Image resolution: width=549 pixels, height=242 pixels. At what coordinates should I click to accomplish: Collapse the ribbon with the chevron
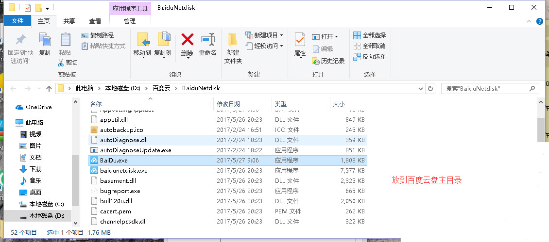tap(529, 21)
